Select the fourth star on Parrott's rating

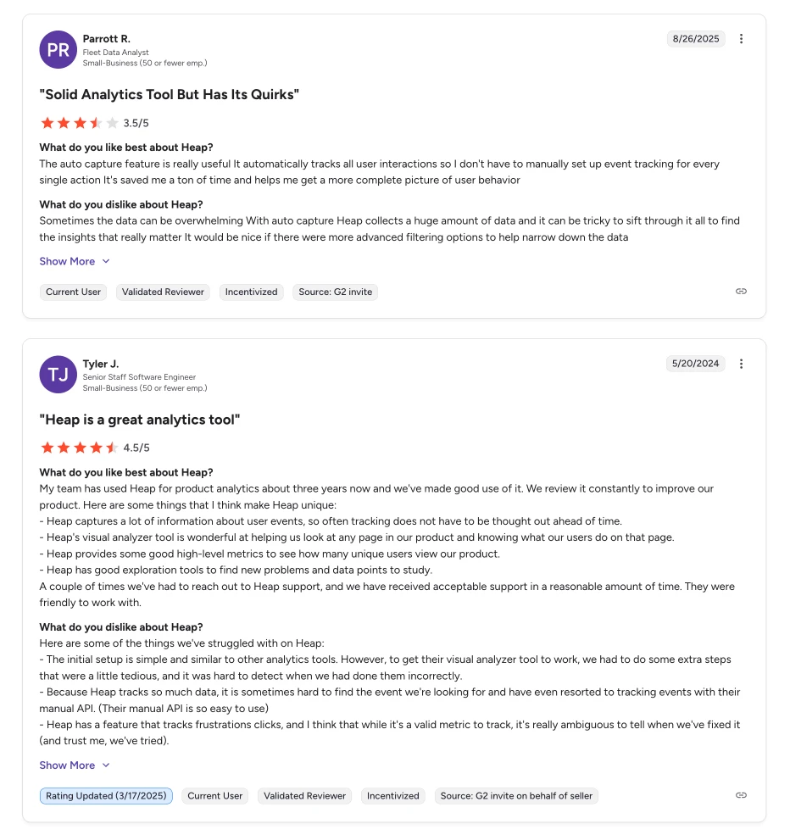pos(97,123)
